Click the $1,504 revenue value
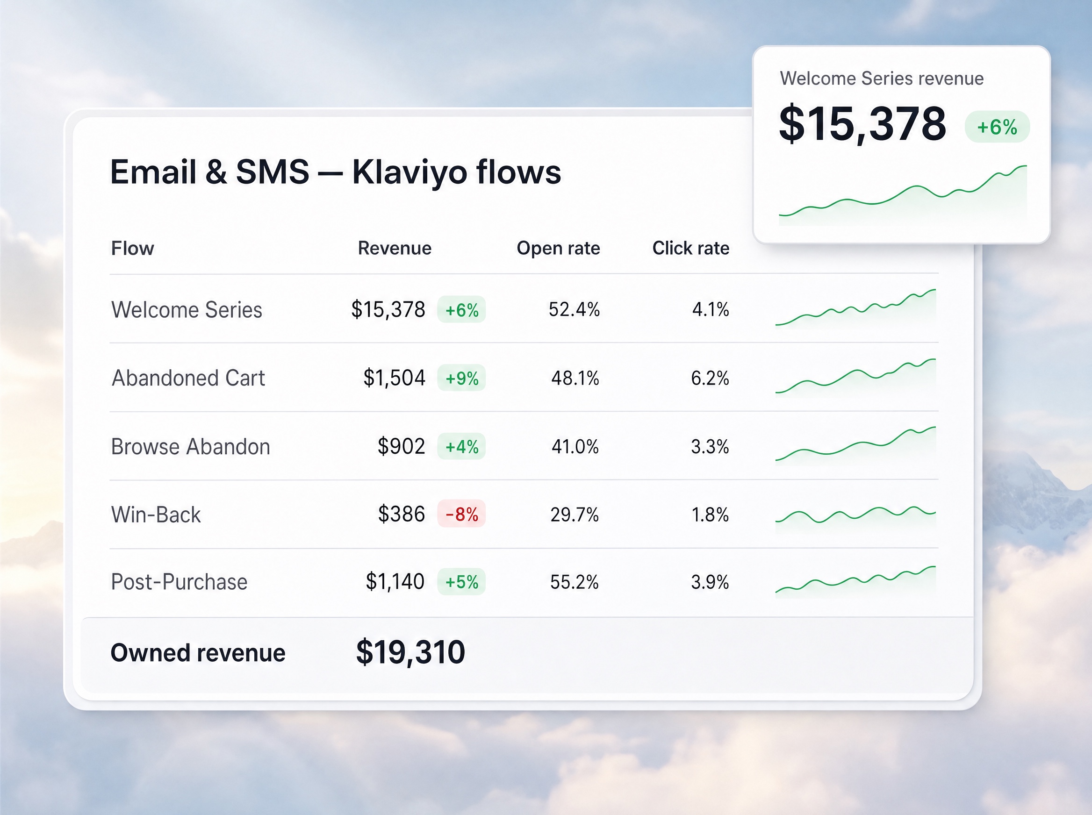1092x815 pixels. (394, 379)
